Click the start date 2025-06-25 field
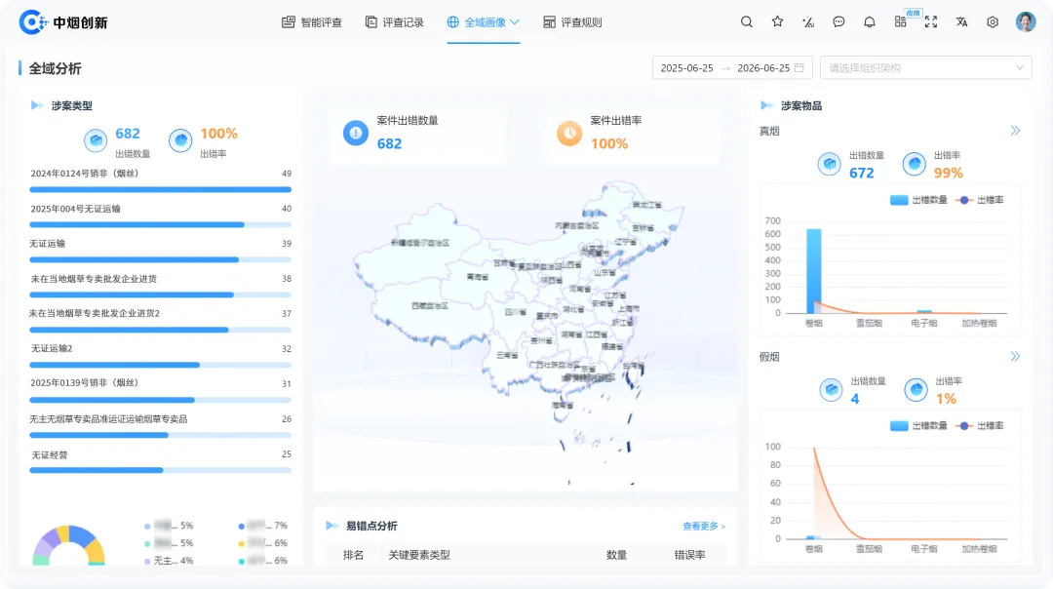Viewport: 1053px width, 589px height. click(x=687, y=68)
